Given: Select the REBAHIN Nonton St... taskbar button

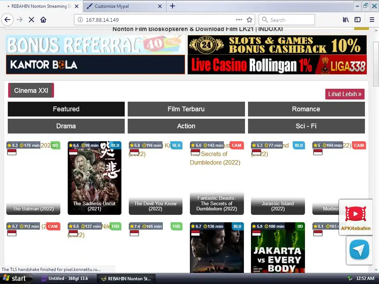Looking at the screenshot, I should (126, 279).
